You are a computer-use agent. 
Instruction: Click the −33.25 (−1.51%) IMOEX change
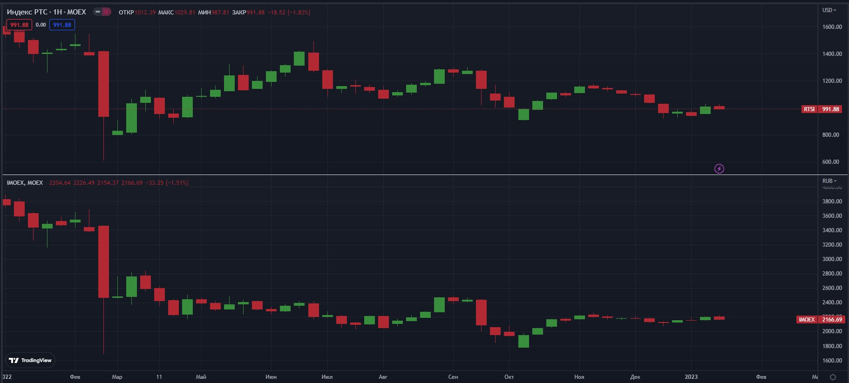tap(167, 182)
